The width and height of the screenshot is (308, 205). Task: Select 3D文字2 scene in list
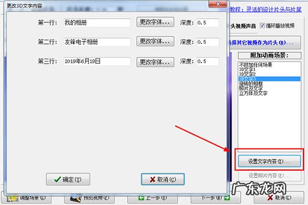pos(247,74)
